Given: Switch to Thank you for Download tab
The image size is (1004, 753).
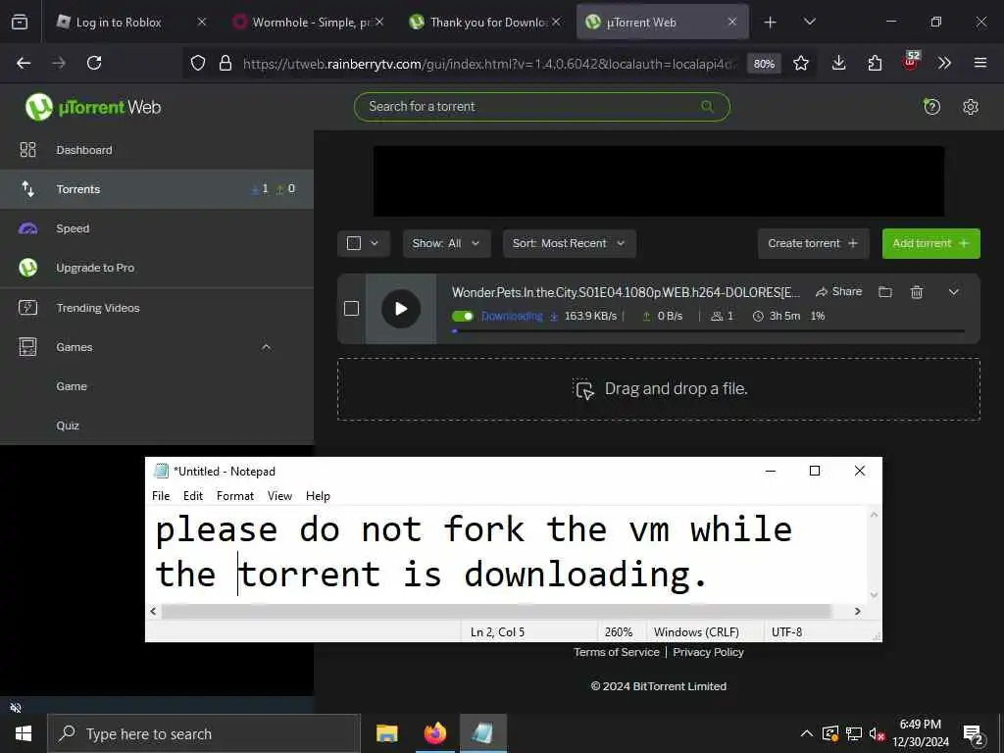Looking at the screenshot, I should pyautogui.click(x=485, y=23).
